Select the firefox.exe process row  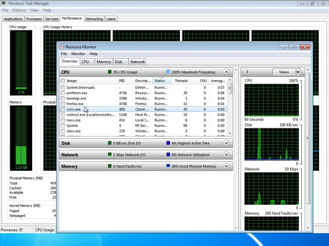click(x=143, y=103)
